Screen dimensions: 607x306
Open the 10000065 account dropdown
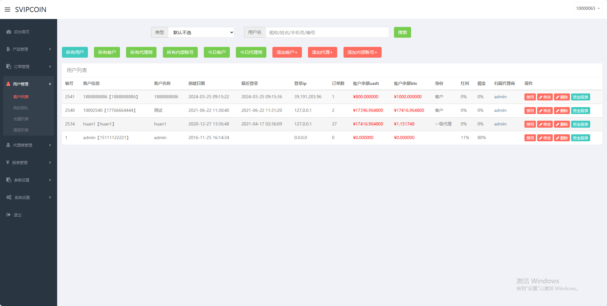pyautogui.click(x=588, y=8)
